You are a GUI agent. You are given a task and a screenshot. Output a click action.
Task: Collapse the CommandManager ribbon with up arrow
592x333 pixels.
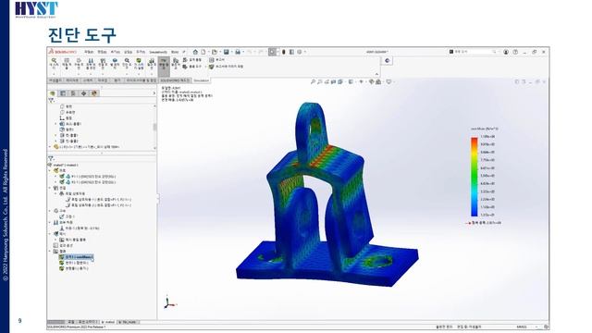click(376, 74)
